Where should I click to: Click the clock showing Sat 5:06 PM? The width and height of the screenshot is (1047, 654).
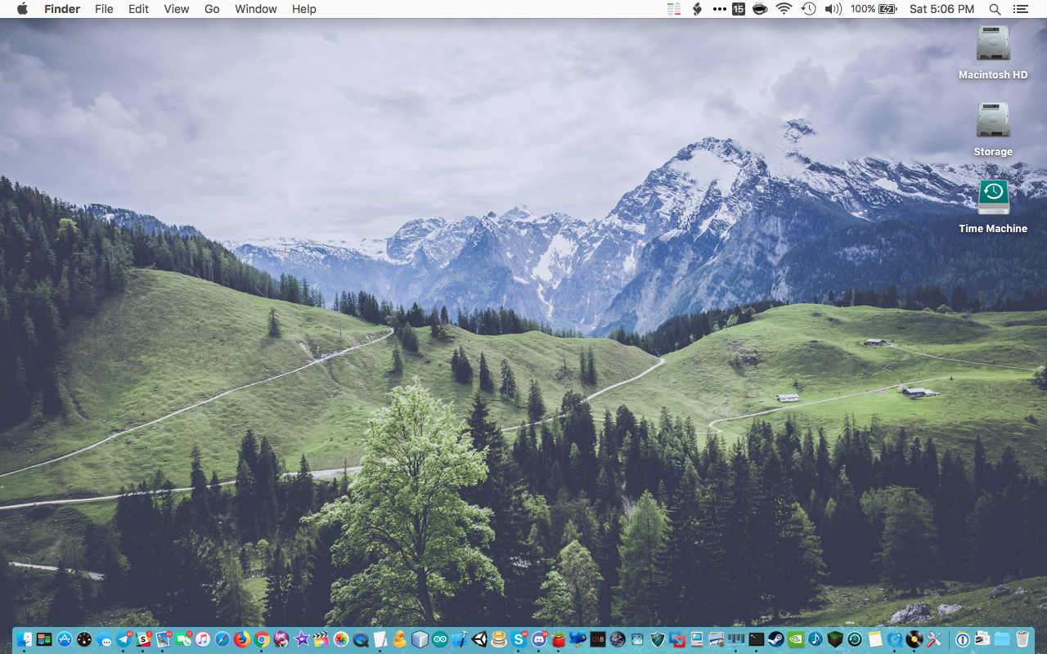coord(941,9)
